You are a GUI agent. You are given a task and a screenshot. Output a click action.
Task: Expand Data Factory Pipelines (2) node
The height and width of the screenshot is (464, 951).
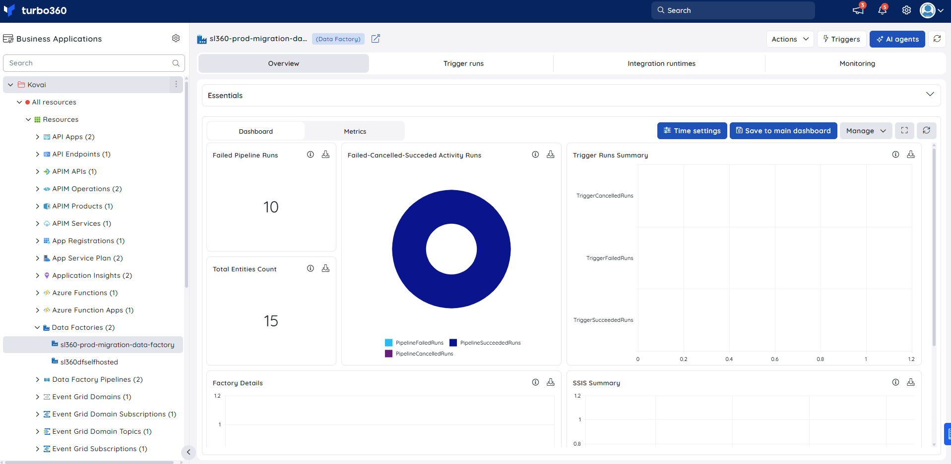tap(37, 379)
